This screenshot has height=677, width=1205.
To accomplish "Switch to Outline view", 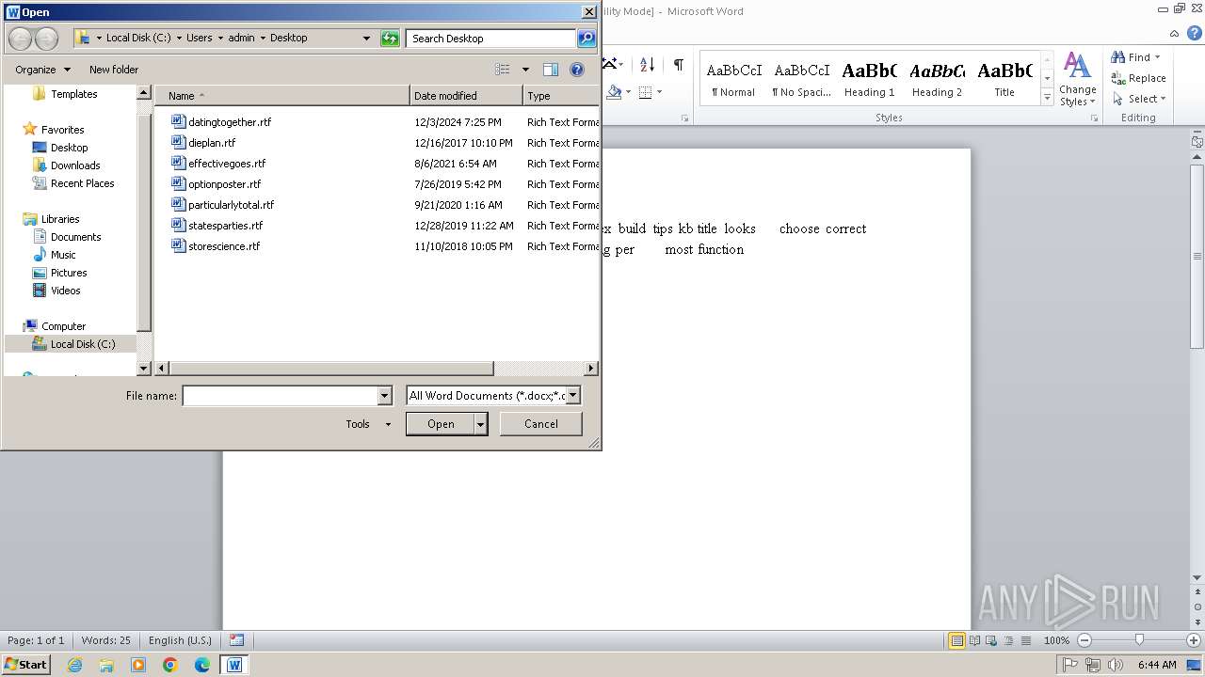I will (1007, 640).
